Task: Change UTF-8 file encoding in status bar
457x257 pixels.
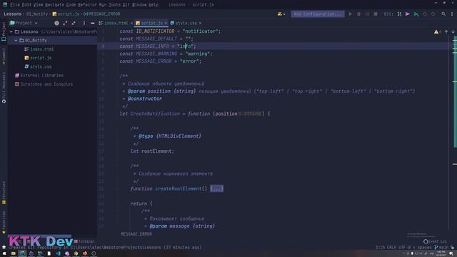Action: pos(405,247)
